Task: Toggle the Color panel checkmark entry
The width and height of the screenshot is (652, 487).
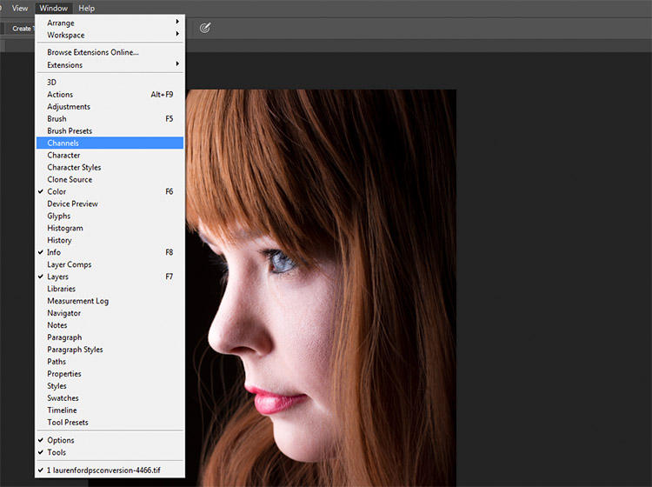Action: tap(110, 191)
